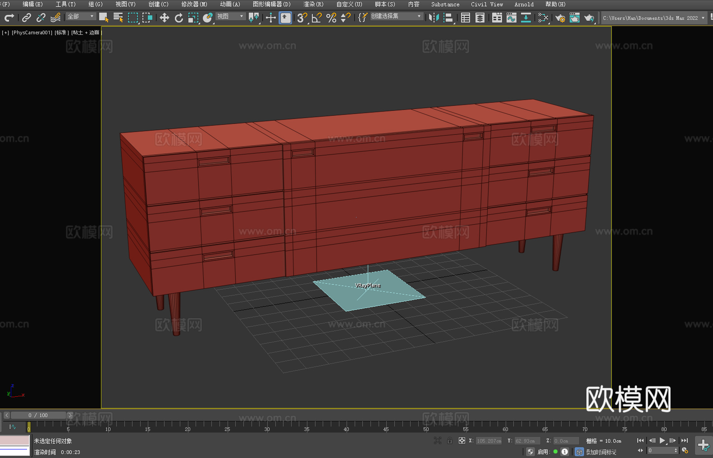Expand project path dropdown arrow
Image resolution: width=713 pixels, height=458 pixels.
pyautogui.click(x=703, y=18)
